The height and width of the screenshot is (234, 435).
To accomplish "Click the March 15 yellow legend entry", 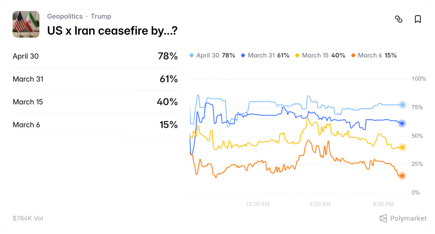I will coord(320,55).
